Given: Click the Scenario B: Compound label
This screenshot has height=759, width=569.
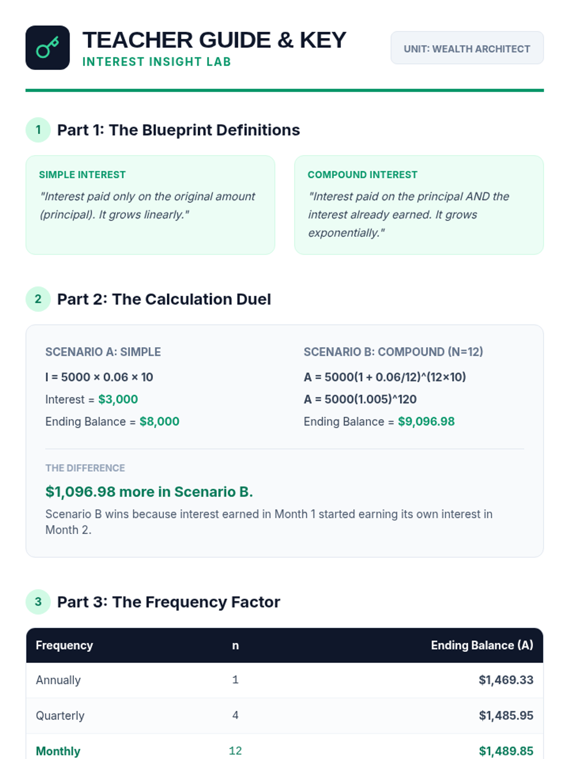Looking at the screenshot, I should 393,352.
